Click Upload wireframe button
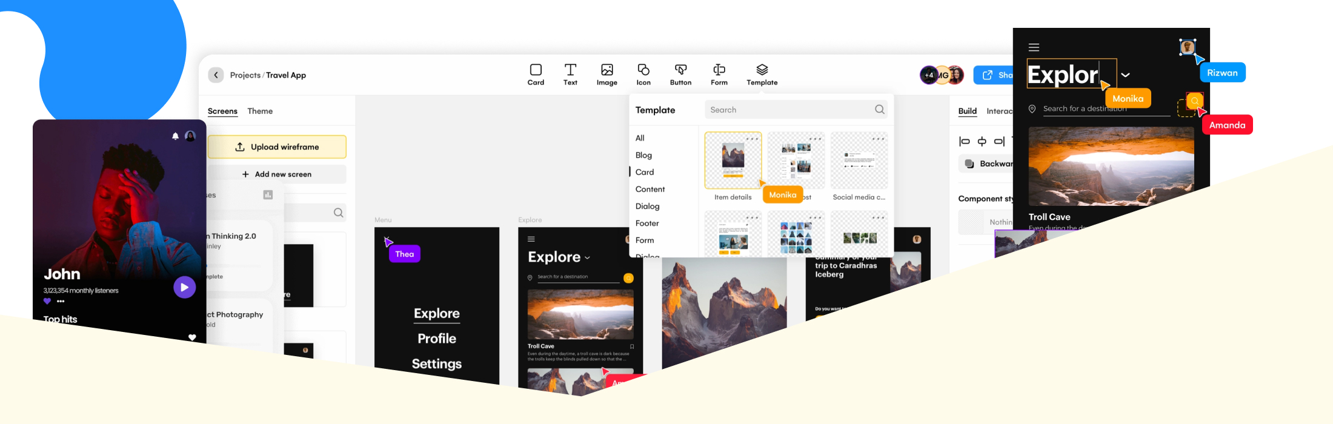Viewport: 1333px width, 424px height. (277, 147)
